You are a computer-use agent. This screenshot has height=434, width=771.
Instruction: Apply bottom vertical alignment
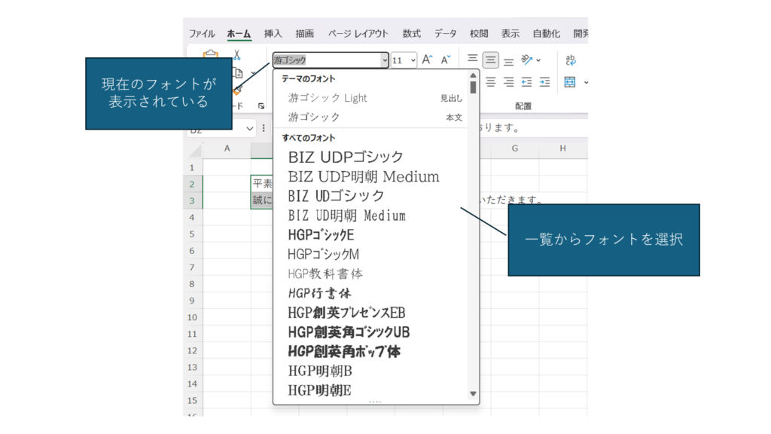[x=509, y=60]
